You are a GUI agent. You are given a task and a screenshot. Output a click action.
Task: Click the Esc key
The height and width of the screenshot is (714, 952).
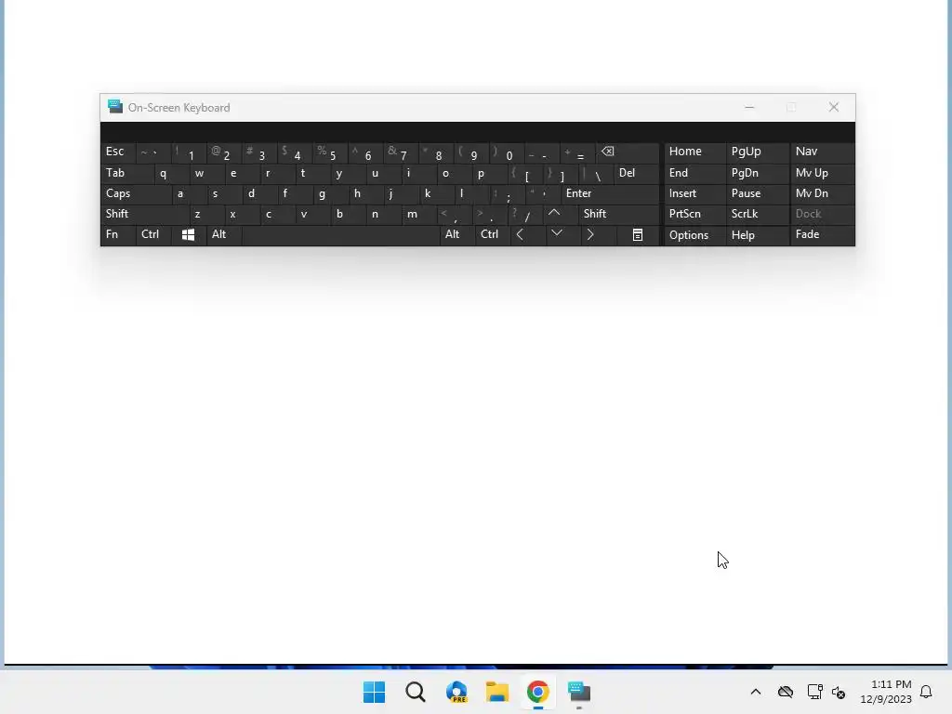coord(118,152)
